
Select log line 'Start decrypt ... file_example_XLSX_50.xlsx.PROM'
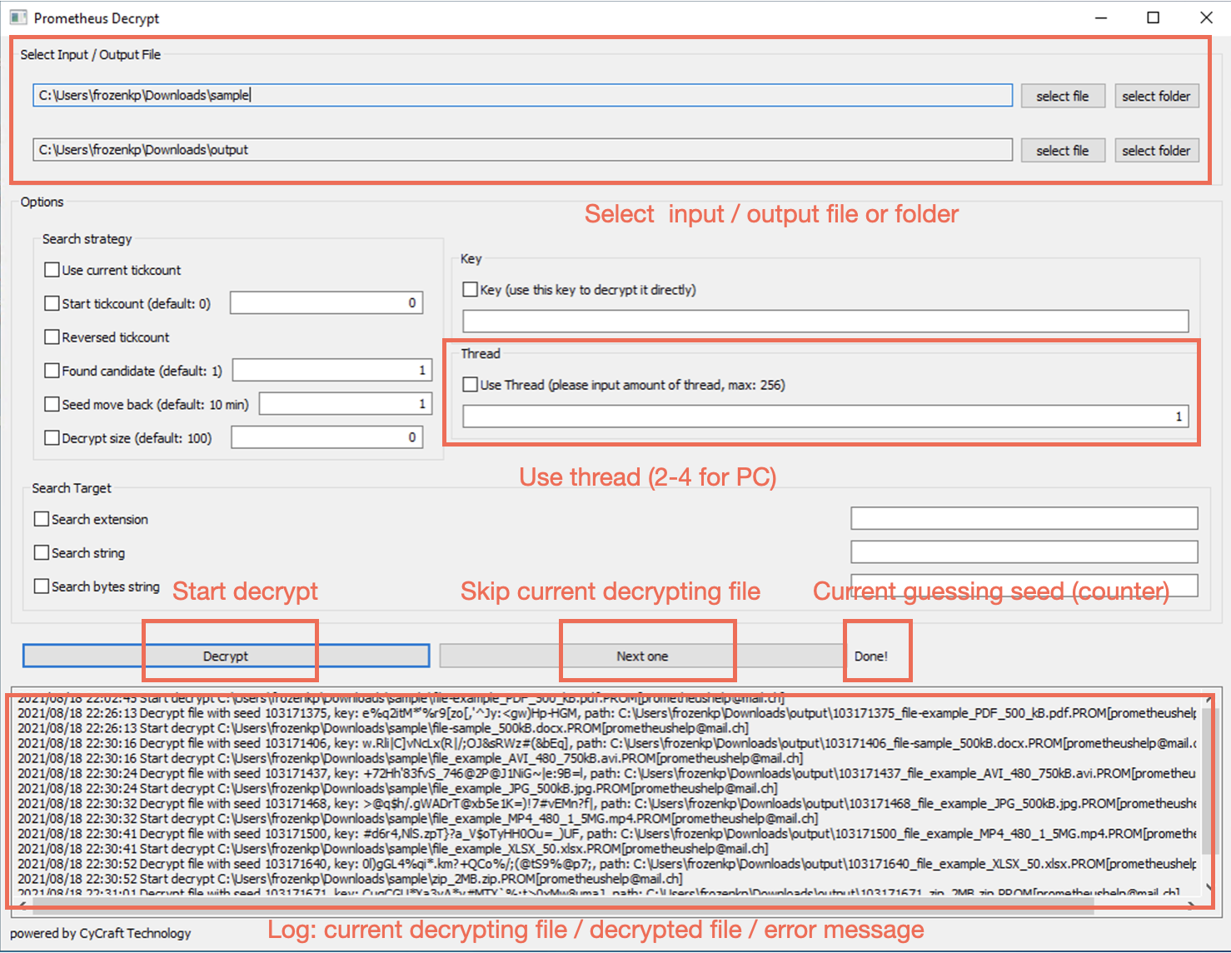coord(392,849)
